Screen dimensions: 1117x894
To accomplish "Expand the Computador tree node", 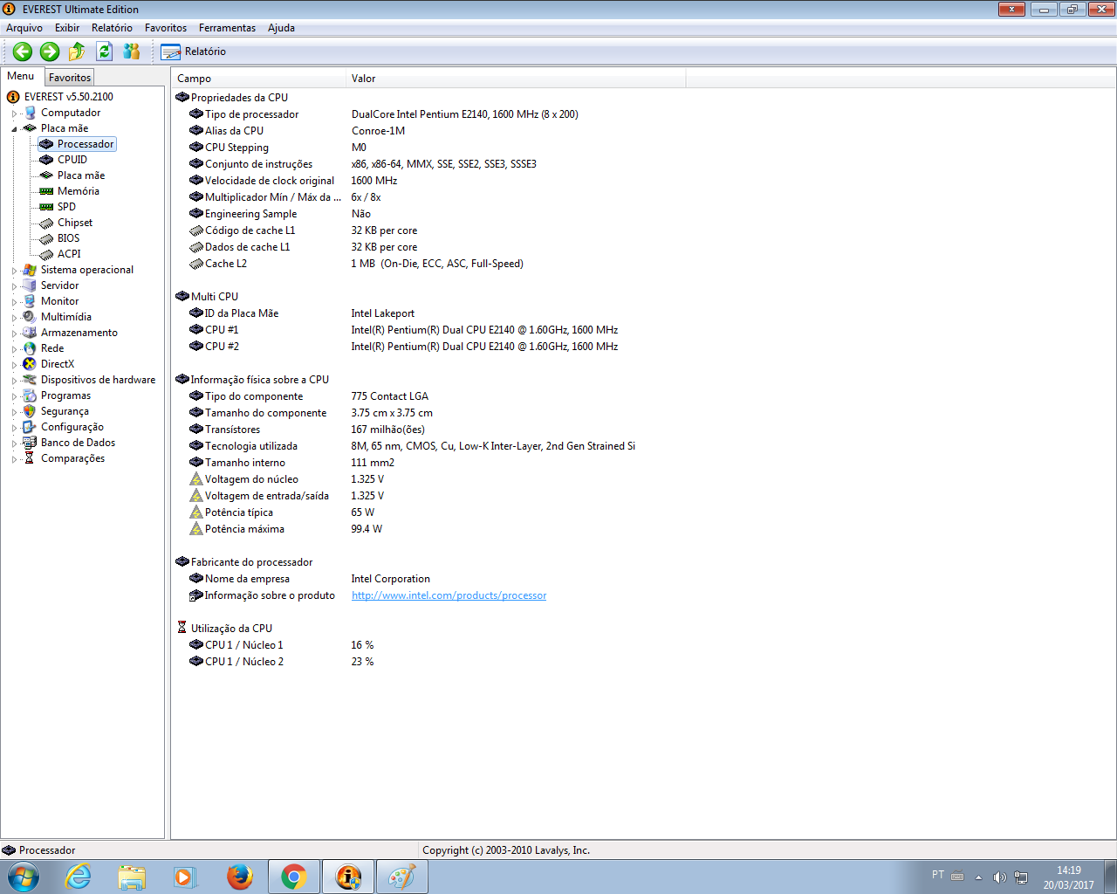I will coord(14,113).
